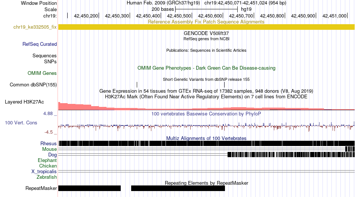
Task: Click the SNPs track label
Action: [50, 61]
